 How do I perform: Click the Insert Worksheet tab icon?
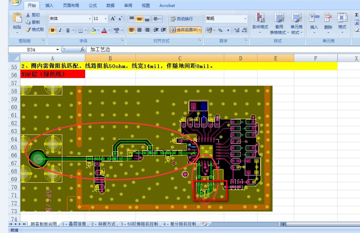204,224
